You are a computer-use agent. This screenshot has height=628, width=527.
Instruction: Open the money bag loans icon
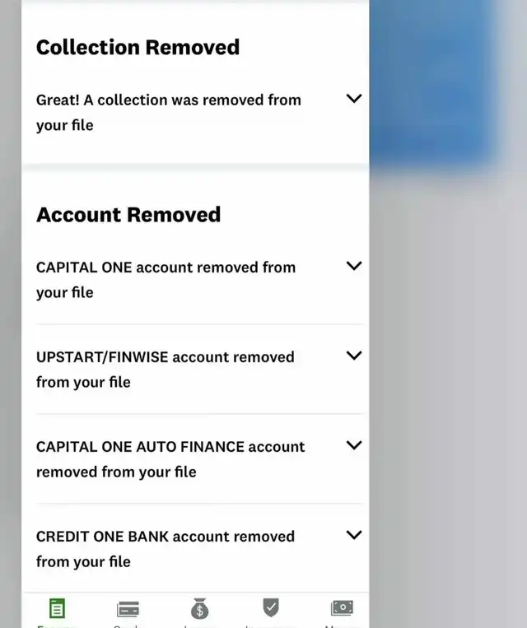pyautogui.click(x=199, y=610)
